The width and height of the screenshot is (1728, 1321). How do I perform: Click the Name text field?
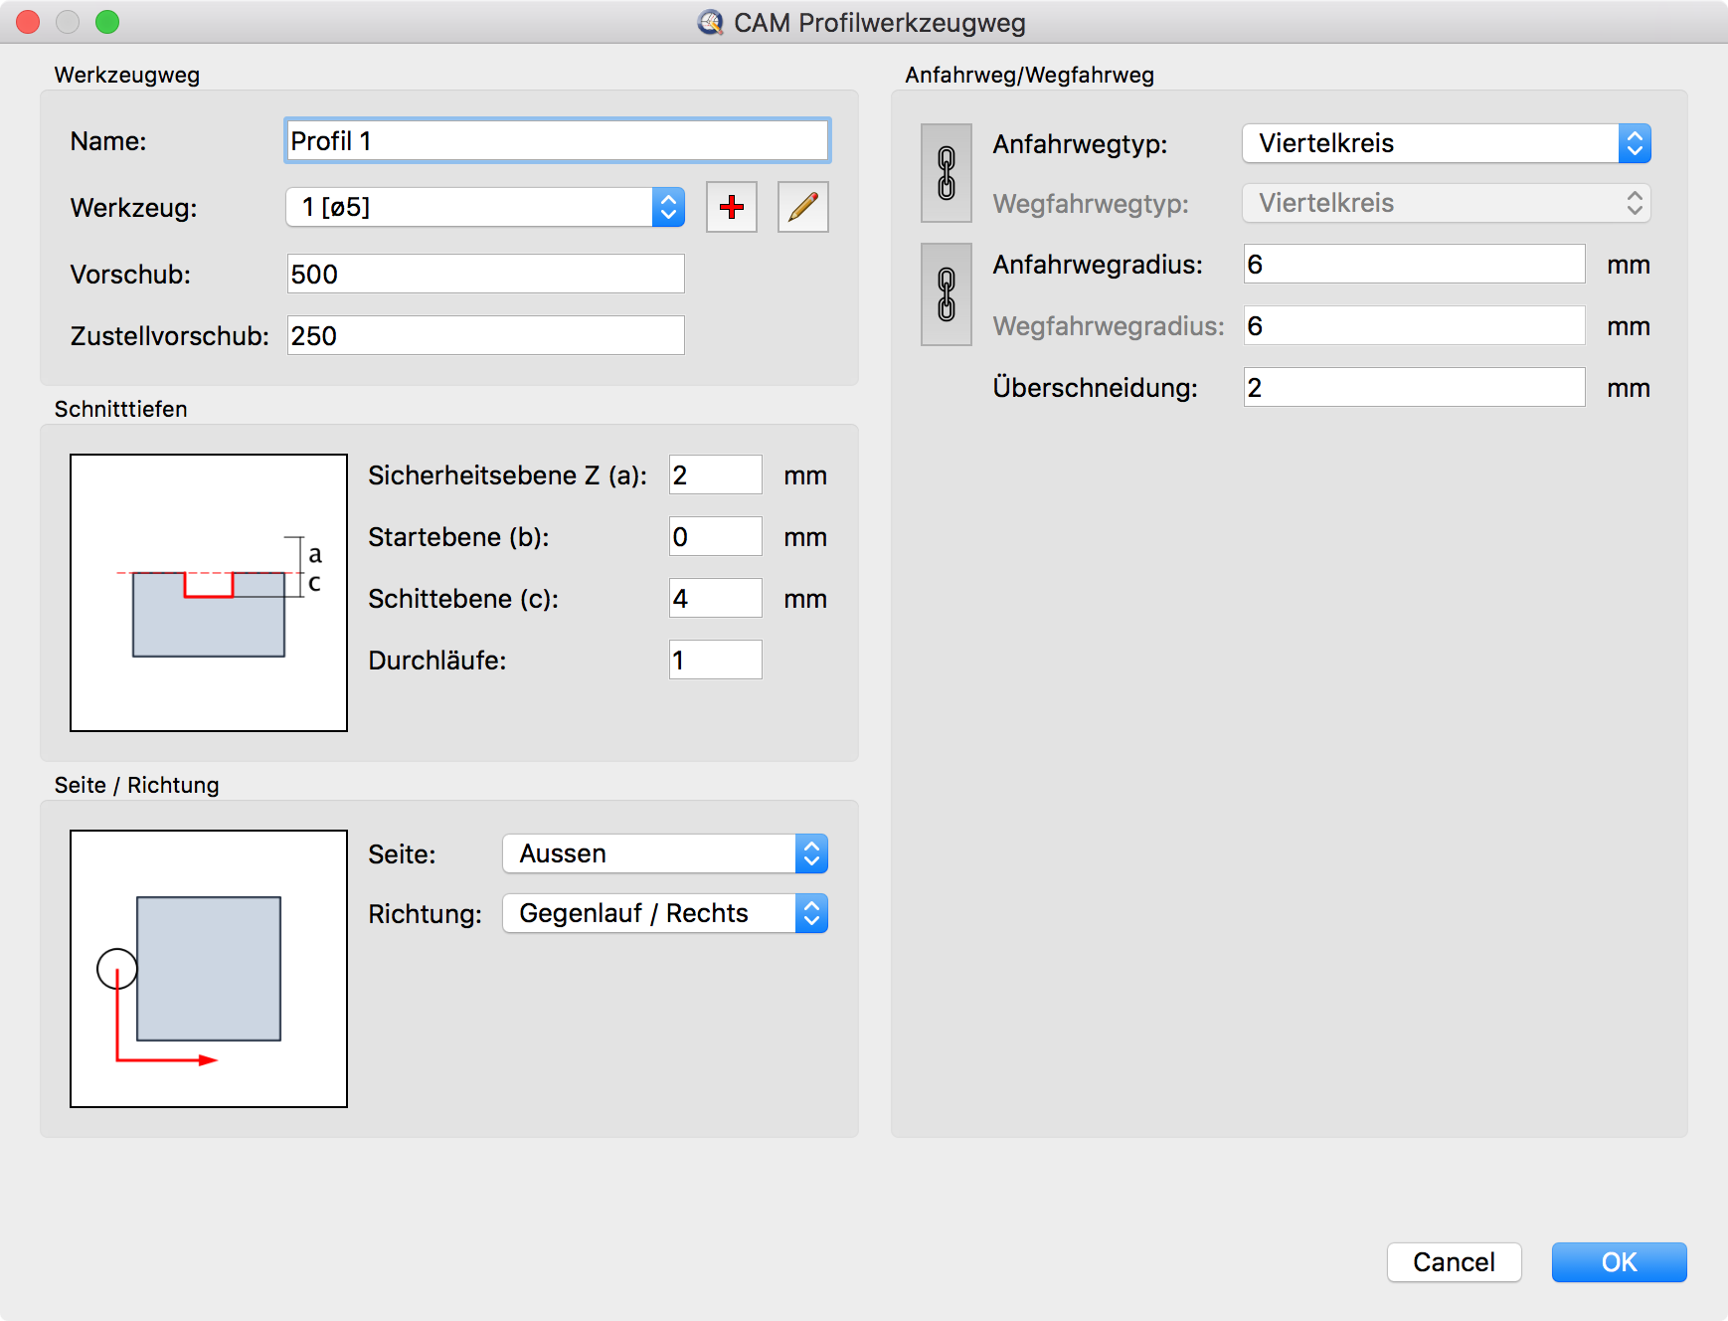pyautogui.click(x=557, y=141)
